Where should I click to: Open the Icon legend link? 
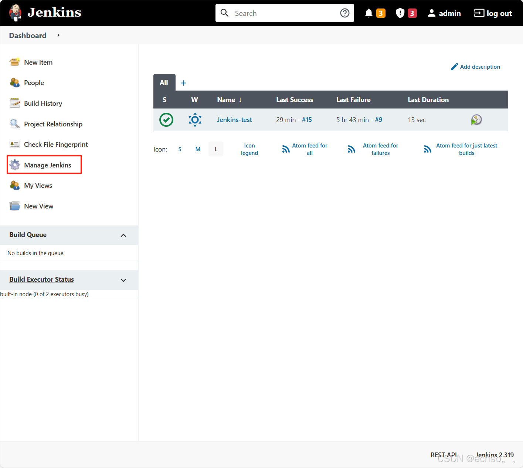(249, 149)
